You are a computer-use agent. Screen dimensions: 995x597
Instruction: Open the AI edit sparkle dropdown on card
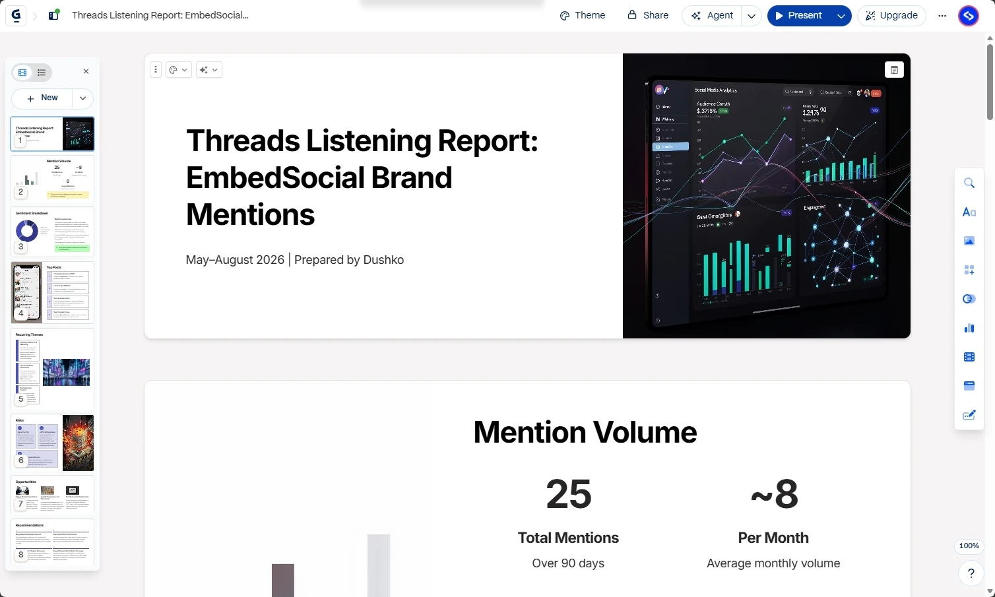coord(209,69)
